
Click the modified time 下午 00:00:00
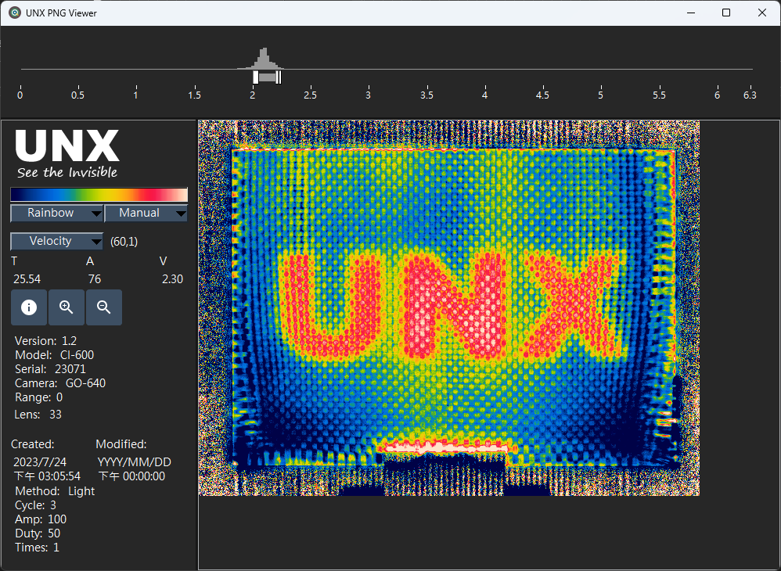pos(132,476)
